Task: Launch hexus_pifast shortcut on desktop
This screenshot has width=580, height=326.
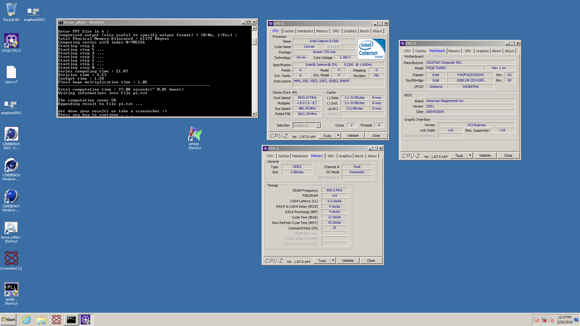Action: click(x=11, y=232)
